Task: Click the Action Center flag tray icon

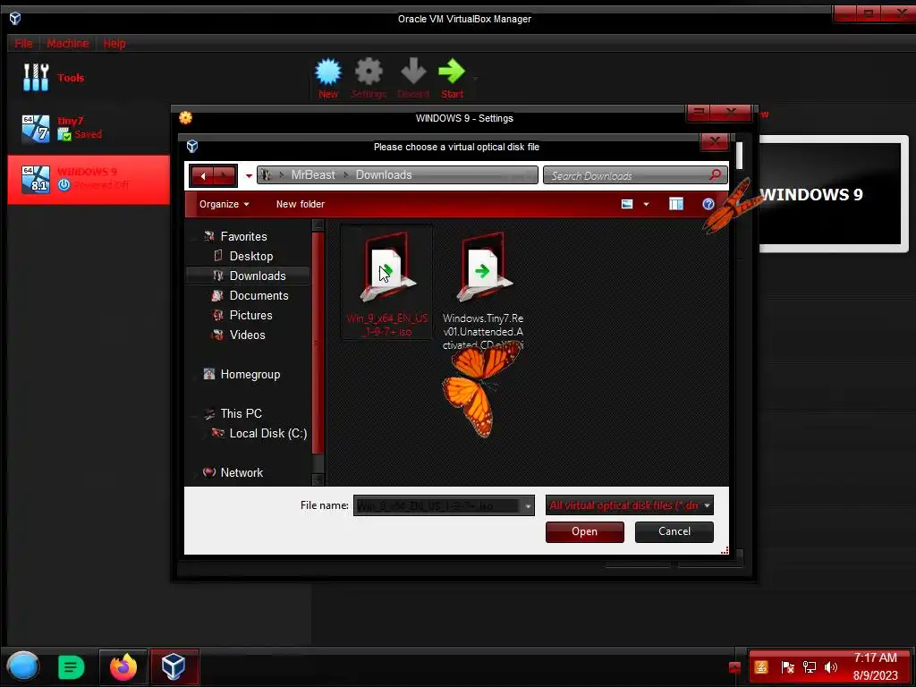Action: tap(787, 667)
